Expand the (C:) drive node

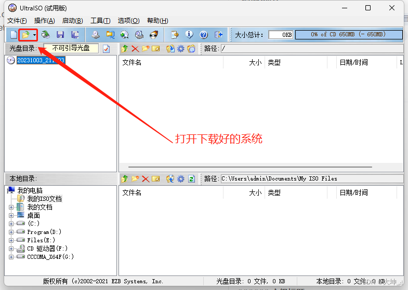coord(11,224)
